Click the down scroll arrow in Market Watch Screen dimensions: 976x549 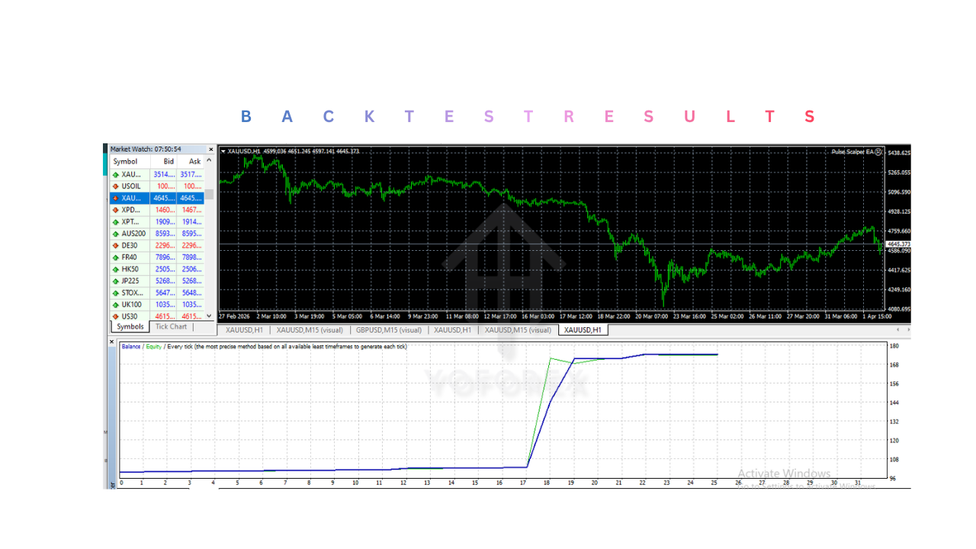pyautogui.click(x=210, y=316)
